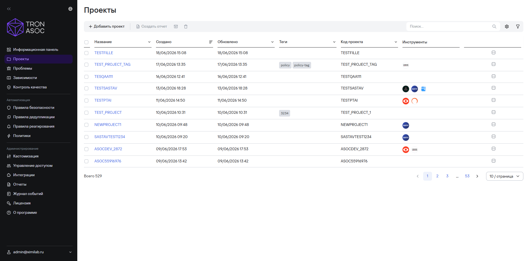Click search magnifier icon

click(494, 27)
